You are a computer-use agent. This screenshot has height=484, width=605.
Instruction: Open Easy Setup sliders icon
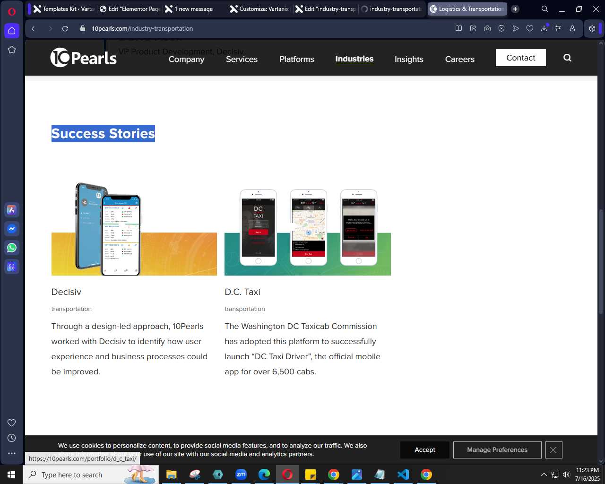coord(558,28)
